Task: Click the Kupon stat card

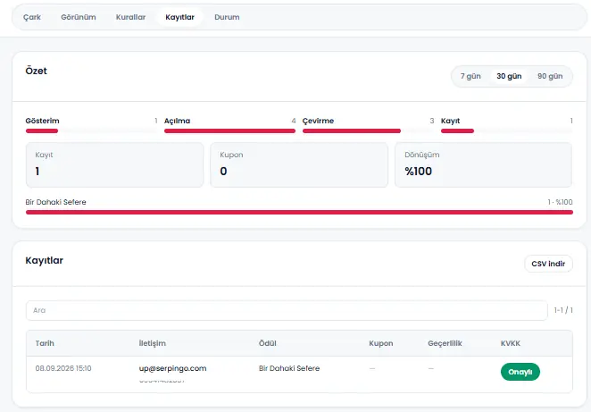Action: click(299, 164)
